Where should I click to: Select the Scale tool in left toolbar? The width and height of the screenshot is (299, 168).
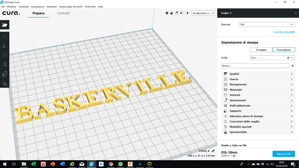(x=5, y=46)
